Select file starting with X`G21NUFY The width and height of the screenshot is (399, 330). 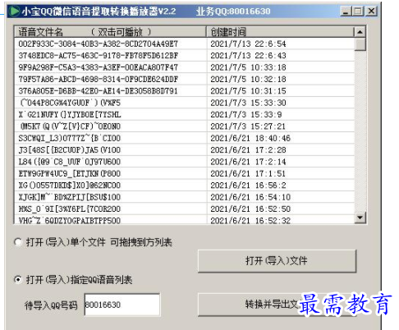(x=70, y=114)
